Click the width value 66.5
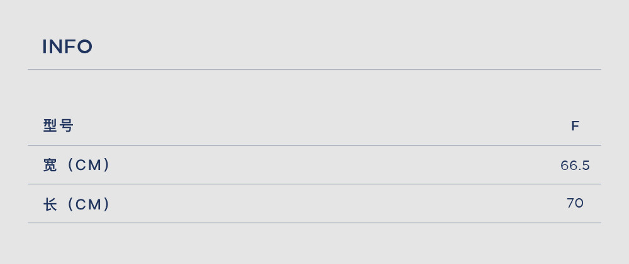Viewport: 629px width, 264px height. point(575,166)
